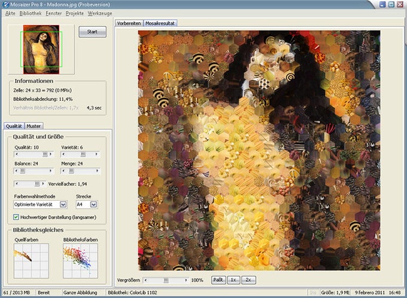407x298 pixels.
Task: Click the Start button
Action: (x=92, y=32)
